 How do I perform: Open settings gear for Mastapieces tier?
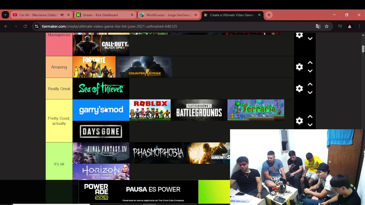click(x=299, y=35)
